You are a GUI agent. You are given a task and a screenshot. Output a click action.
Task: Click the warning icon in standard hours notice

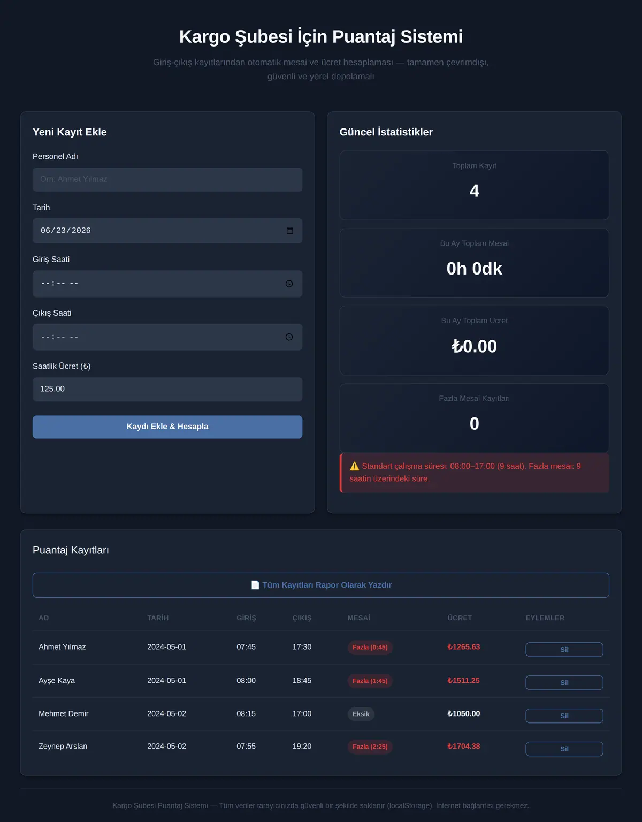coord(354,466)
